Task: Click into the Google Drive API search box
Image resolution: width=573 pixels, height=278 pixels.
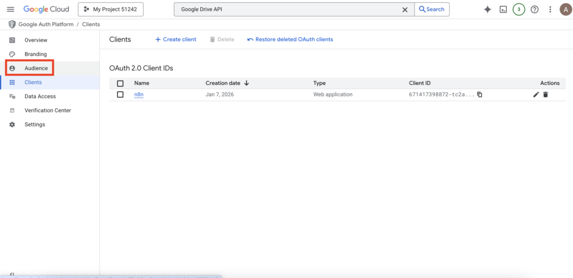Action: (285, 9)
